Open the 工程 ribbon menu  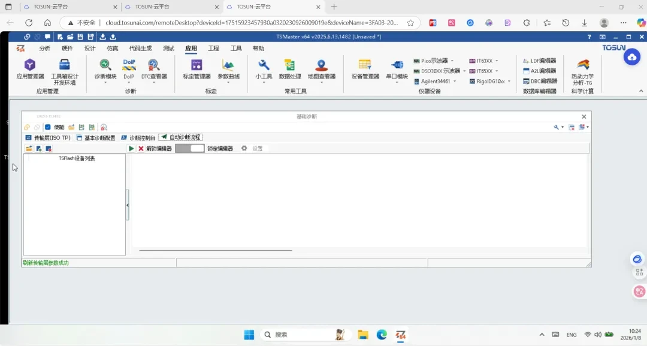pyautogui.click(x=214, y=48)
